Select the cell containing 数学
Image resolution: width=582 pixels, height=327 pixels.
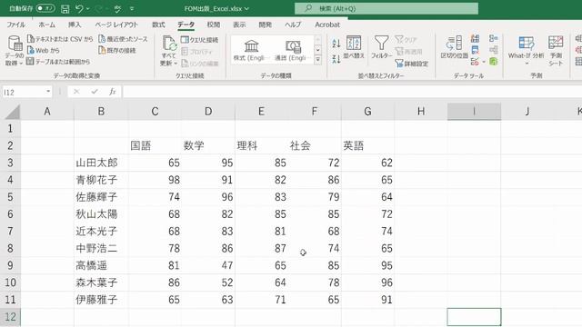208,145
